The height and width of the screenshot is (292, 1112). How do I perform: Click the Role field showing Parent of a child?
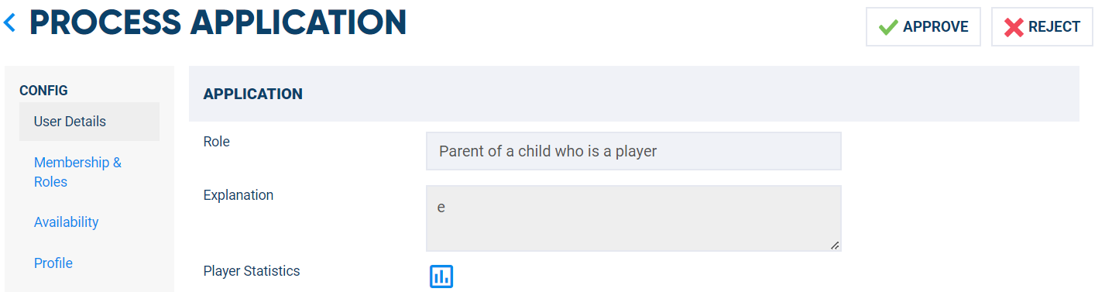click(633, 151)
